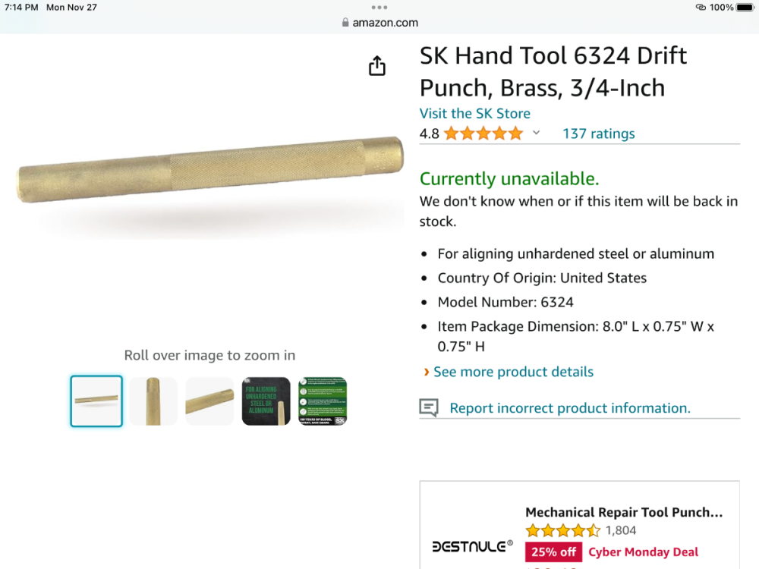Open rating breakdown dropdown arrow
The height and width of the screenshot is (569, 759).
536,134
